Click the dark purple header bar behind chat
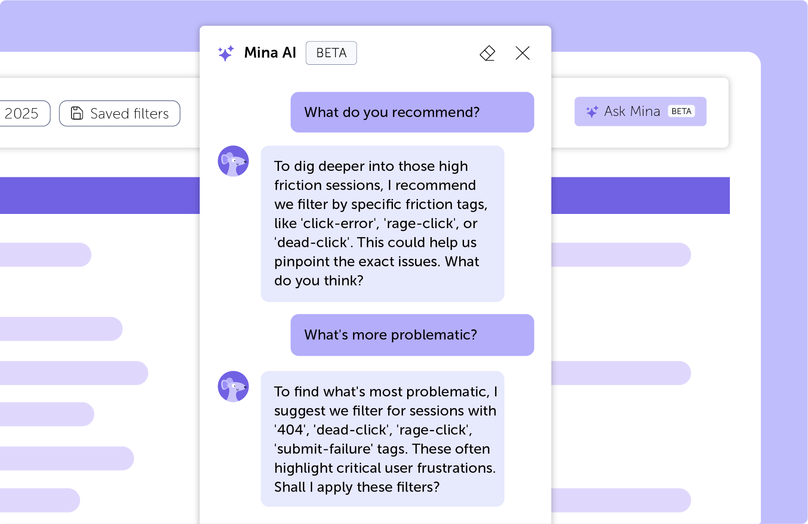This screenshot has width=808, height=524. pyautogui.click(x=99, y=195)
